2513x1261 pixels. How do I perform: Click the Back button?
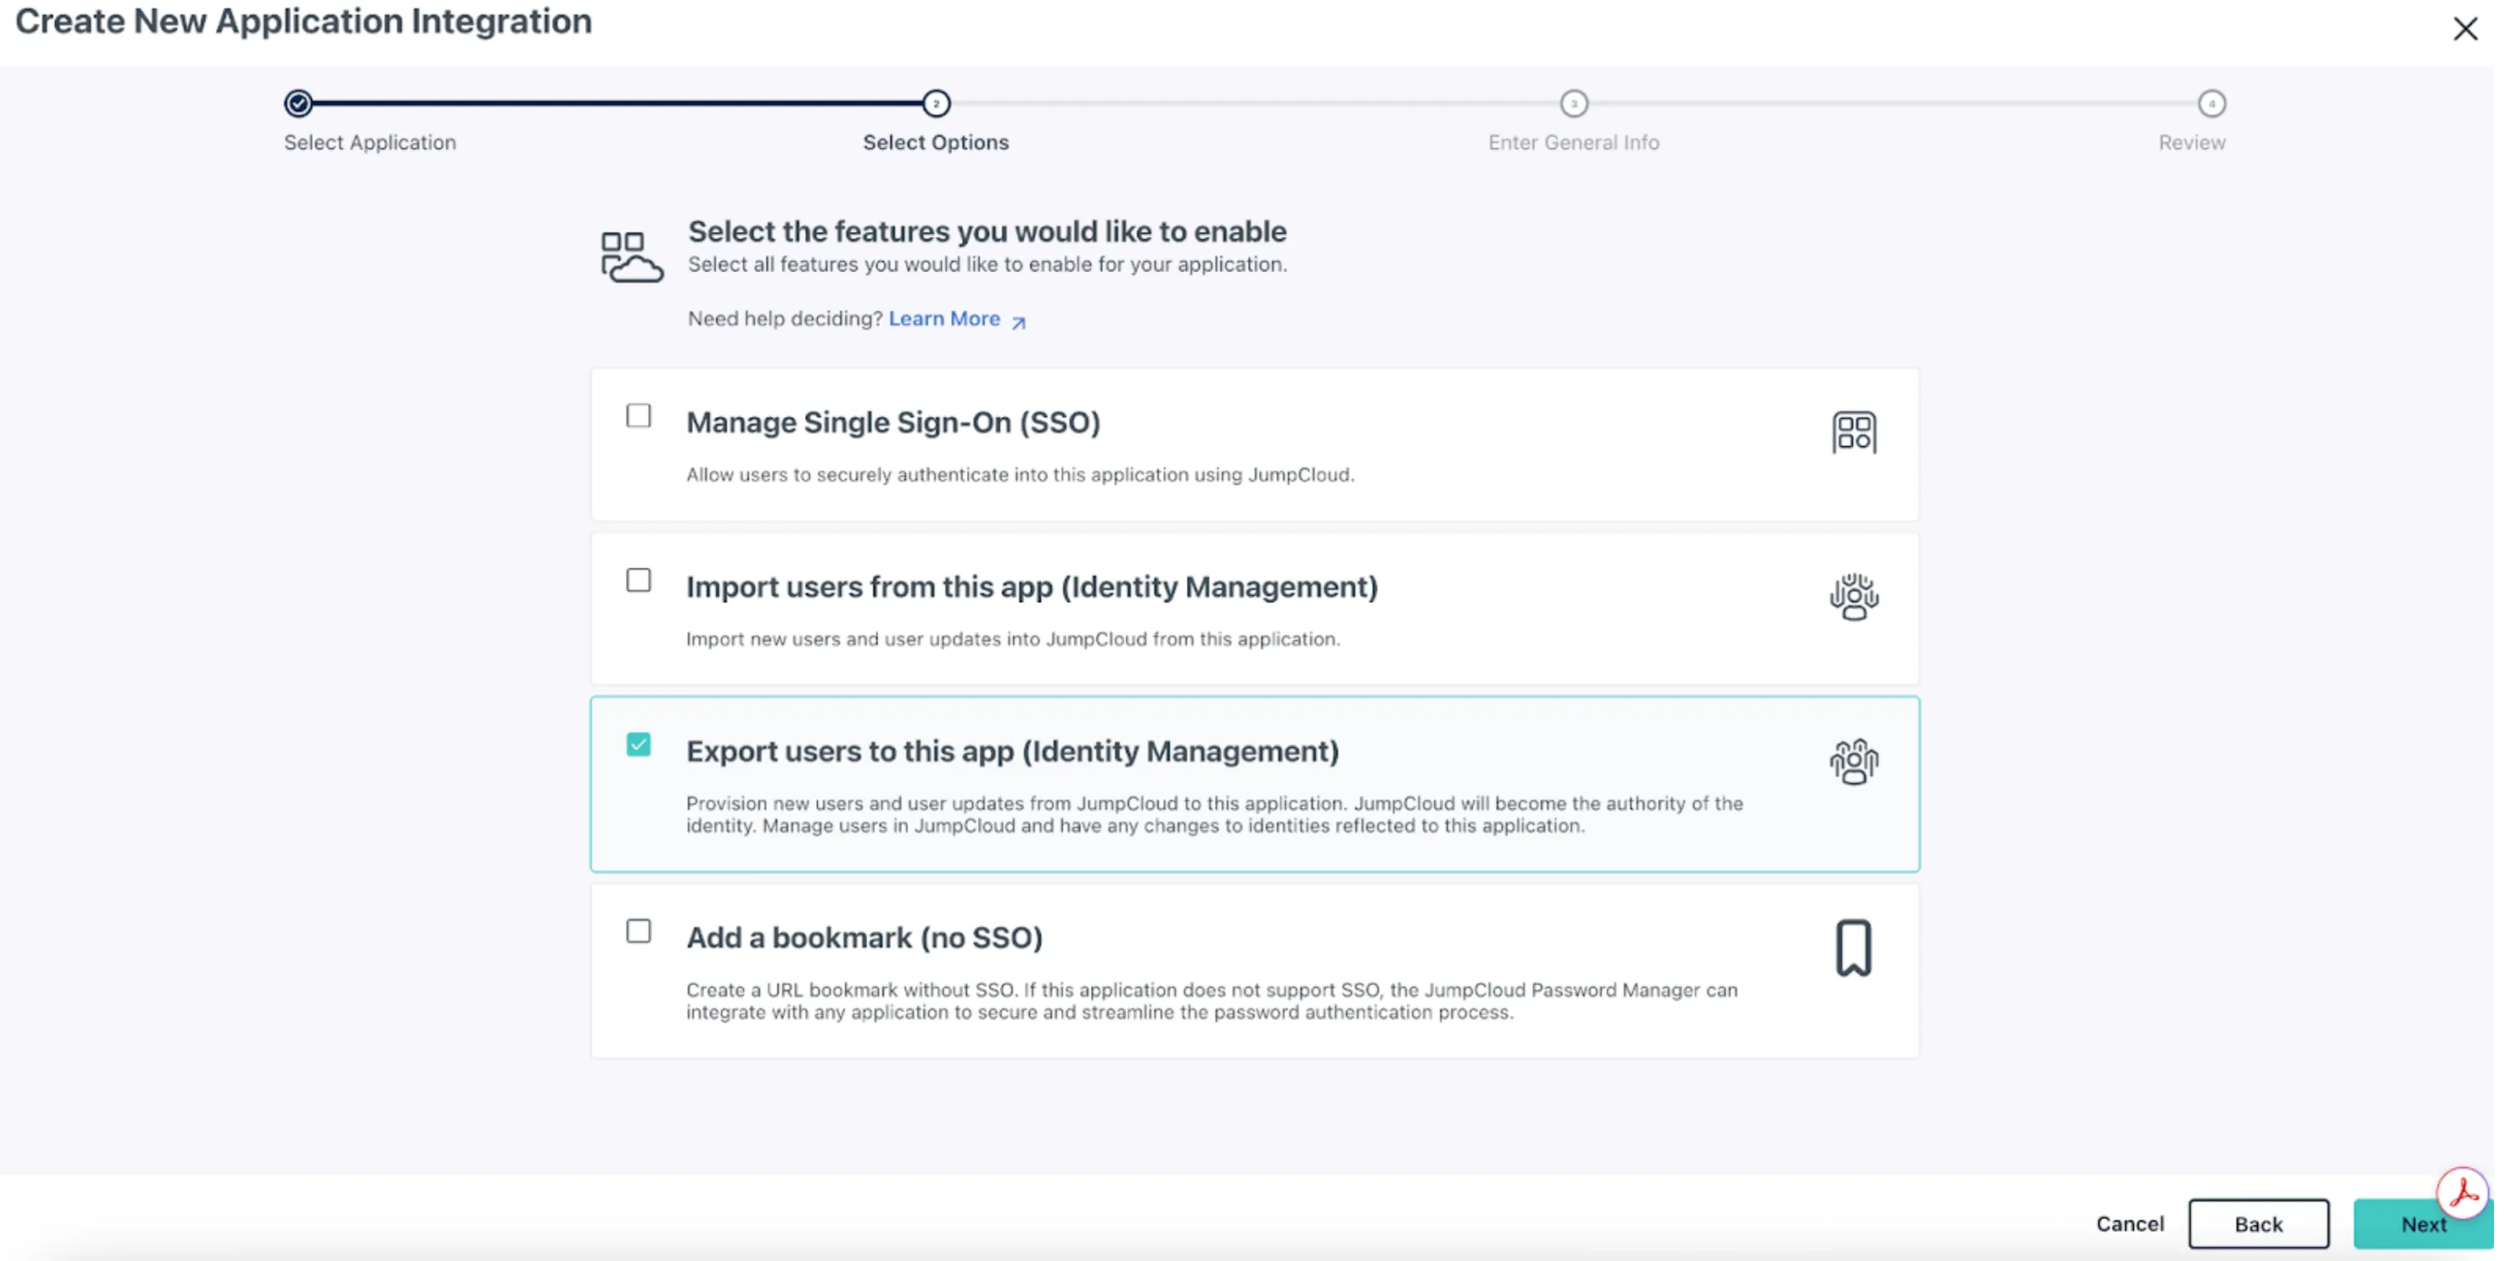[x=2259, y=1224]
